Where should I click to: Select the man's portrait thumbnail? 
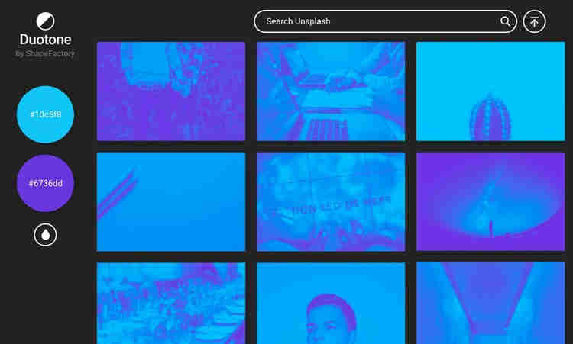click(x=331, y=303)
